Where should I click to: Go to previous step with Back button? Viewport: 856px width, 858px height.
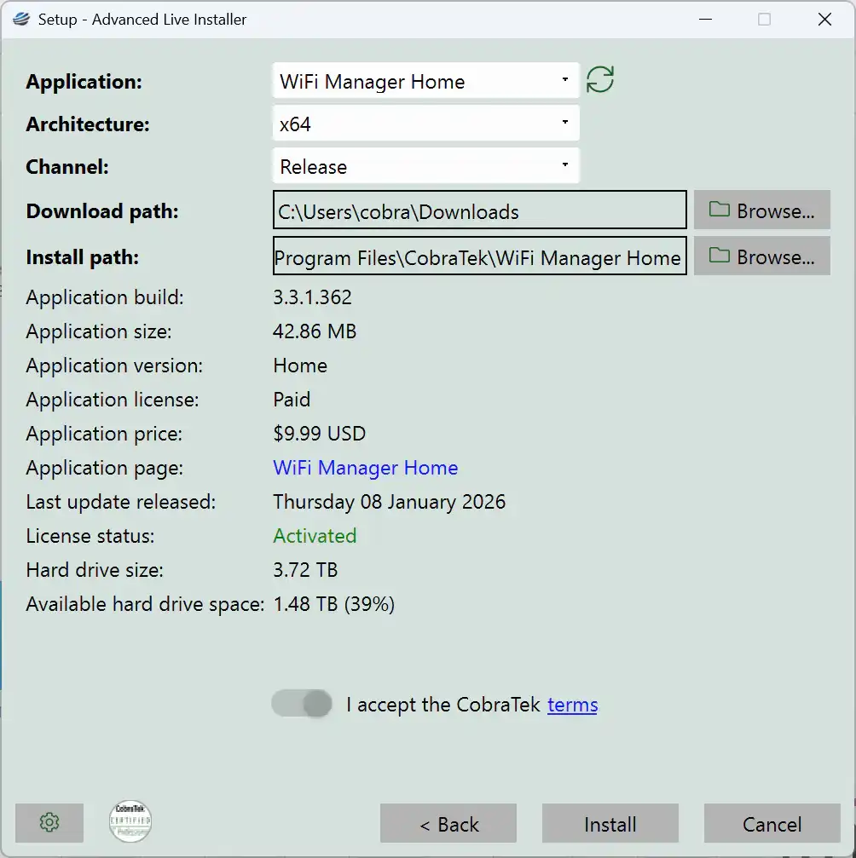[x=448, y=824]
